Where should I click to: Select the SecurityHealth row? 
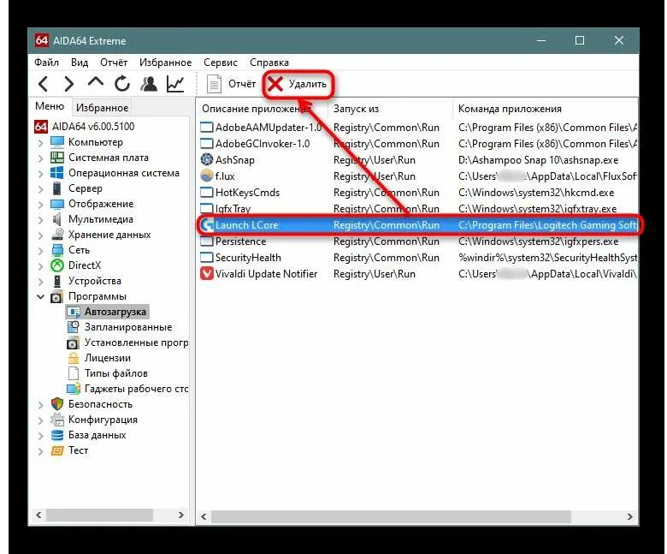point(418,258)
